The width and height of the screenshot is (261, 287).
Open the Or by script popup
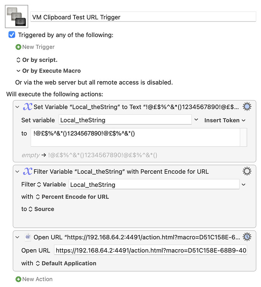(37, 60)
